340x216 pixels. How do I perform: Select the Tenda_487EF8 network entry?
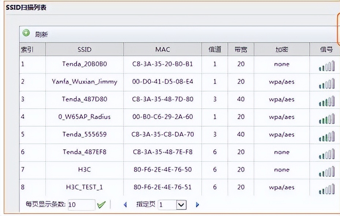point(84,152)
